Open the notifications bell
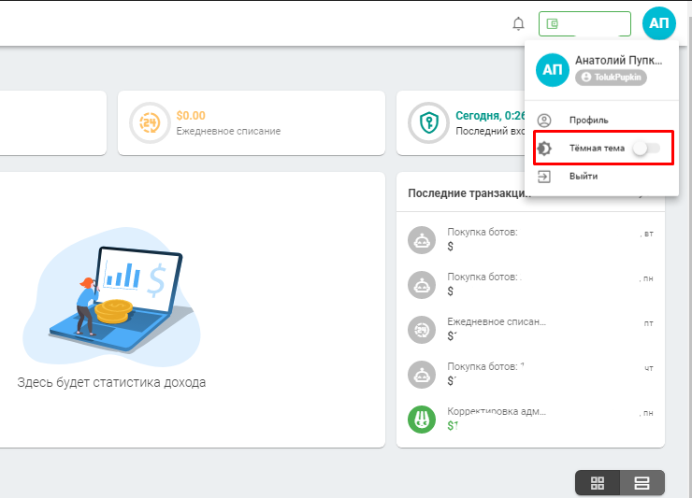The image size is (692, 498). (x=519, y=23)
